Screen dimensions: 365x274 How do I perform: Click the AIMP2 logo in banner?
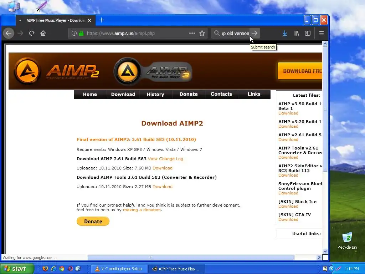pos(57,71)
